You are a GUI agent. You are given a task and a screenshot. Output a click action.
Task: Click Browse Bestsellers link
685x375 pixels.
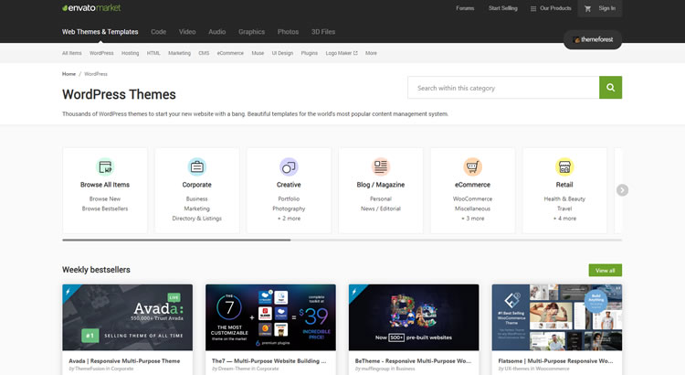point(105,209)
